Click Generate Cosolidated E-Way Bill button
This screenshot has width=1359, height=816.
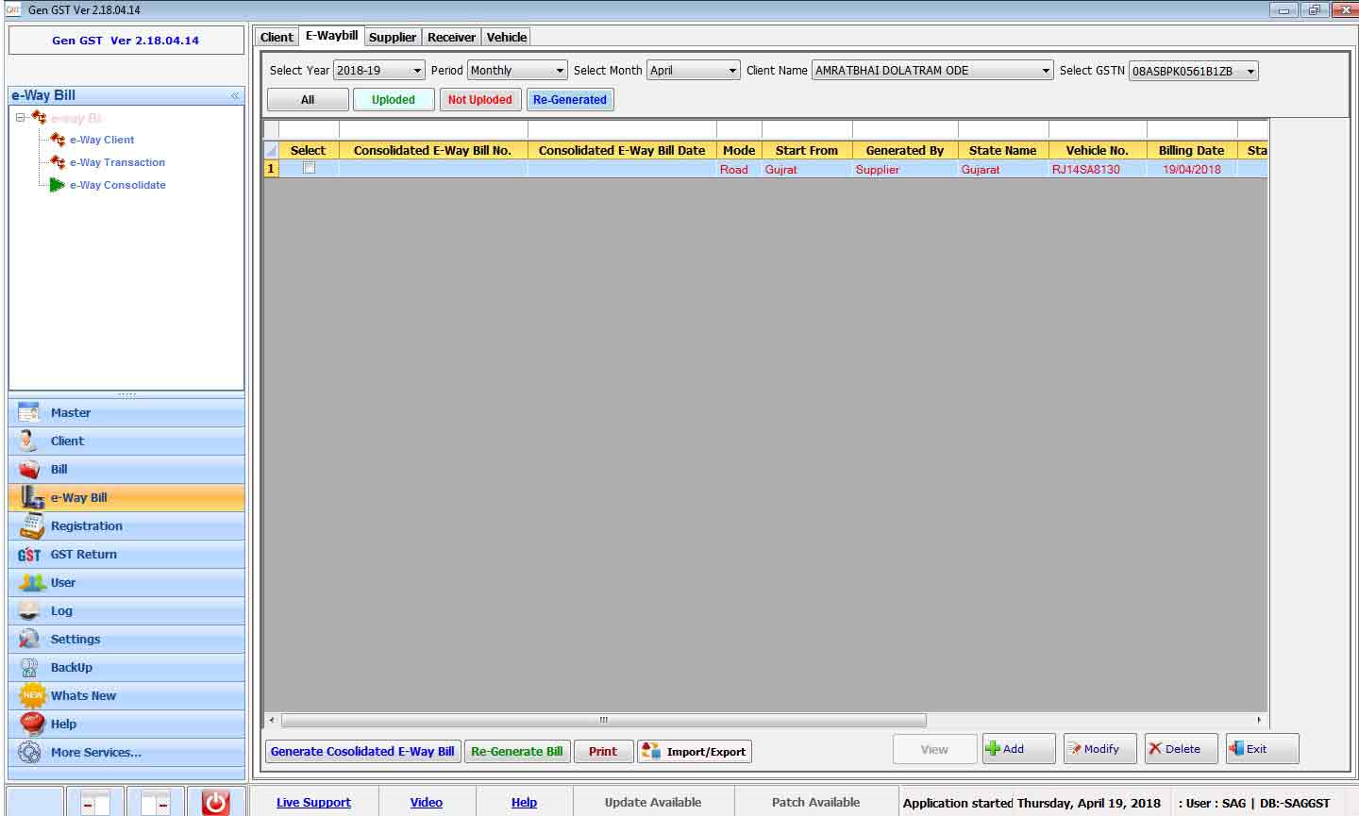[x=362, y=751]
